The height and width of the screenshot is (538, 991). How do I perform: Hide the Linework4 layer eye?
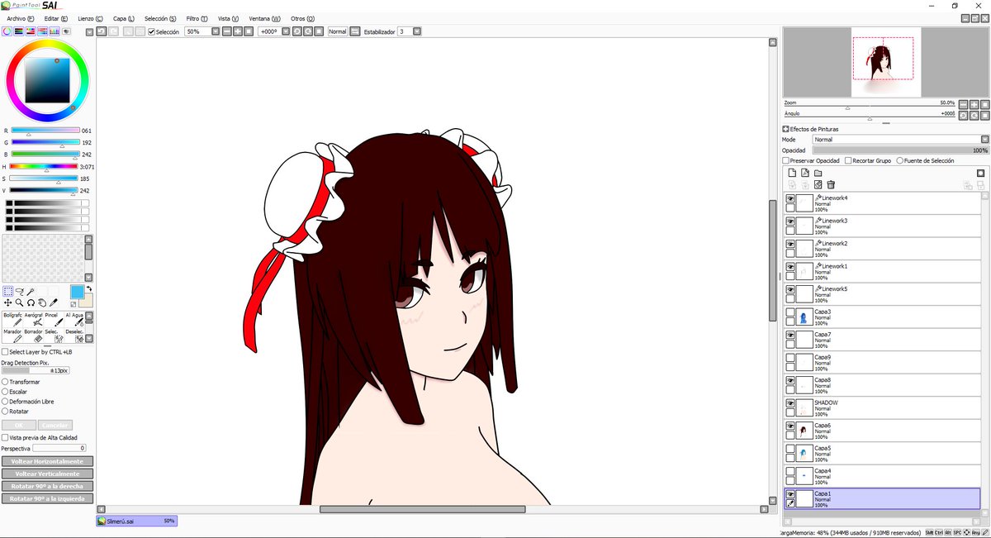tap(790, 199)
